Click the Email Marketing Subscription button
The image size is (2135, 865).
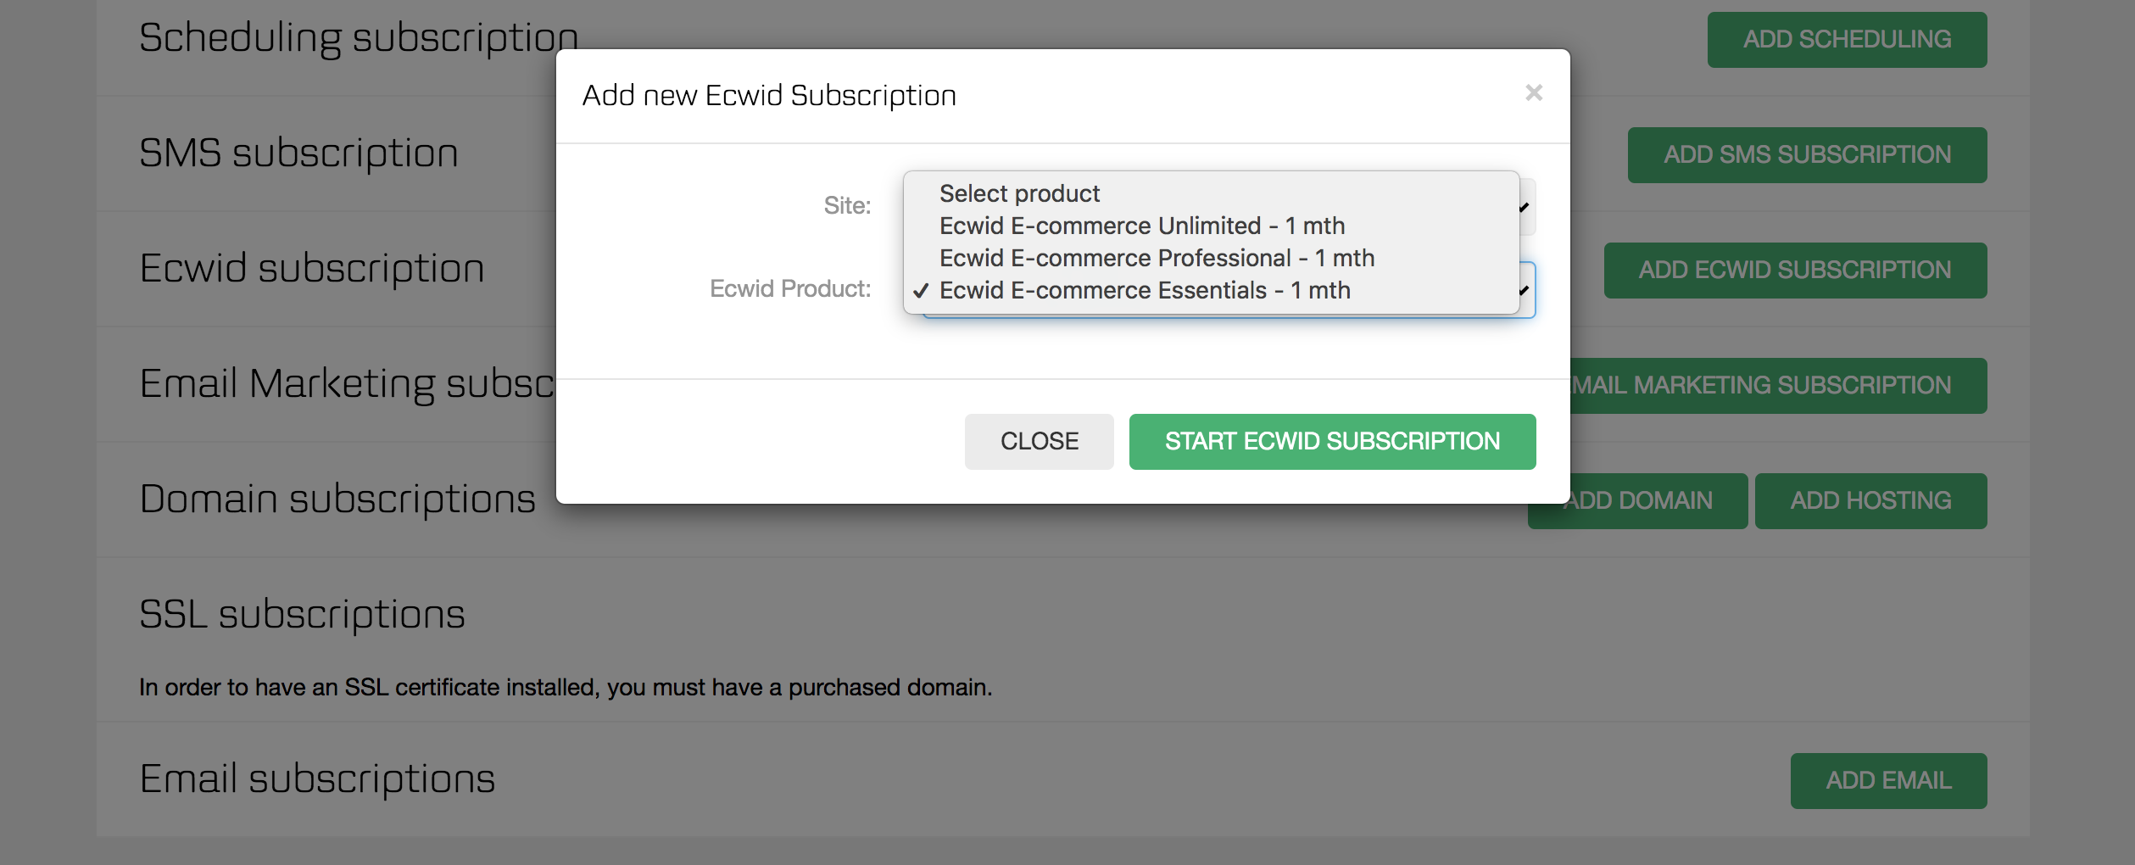1775,386
